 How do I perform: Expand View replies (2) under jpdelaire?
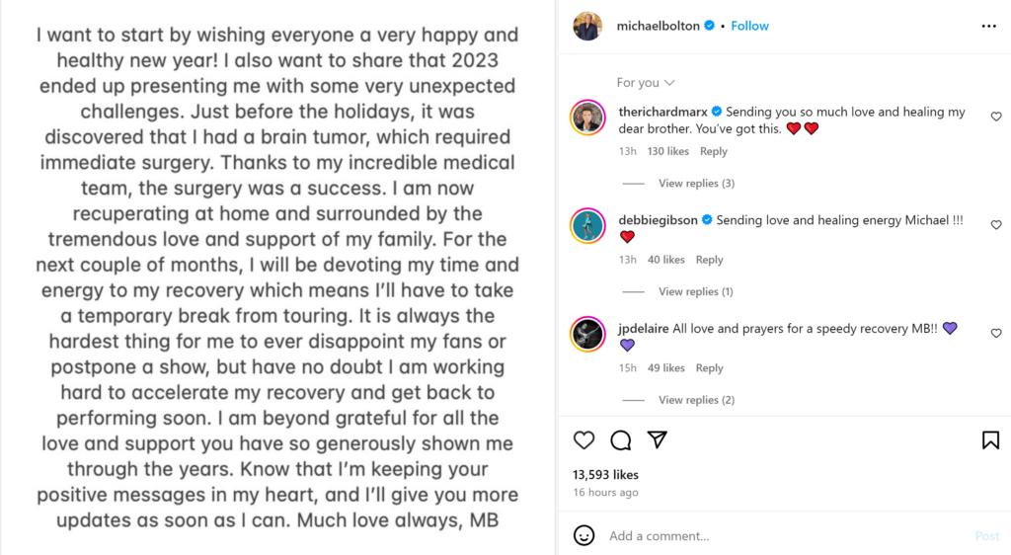(x=696, y=400)
